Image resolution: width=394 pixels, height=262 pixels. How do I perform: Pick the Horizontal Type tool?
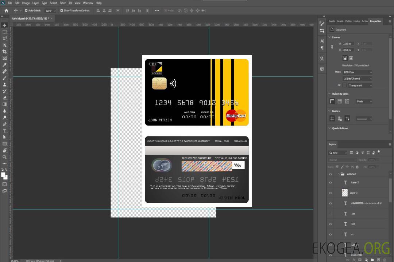click(4, 131)
